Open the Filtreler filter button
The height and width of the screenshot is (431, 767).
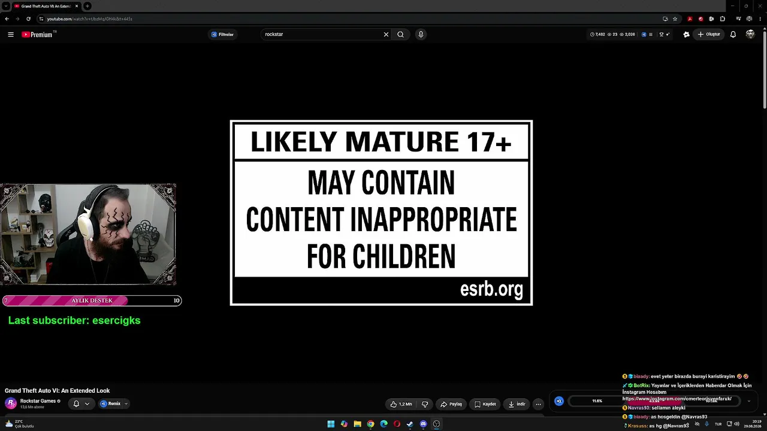coord(222,35)
